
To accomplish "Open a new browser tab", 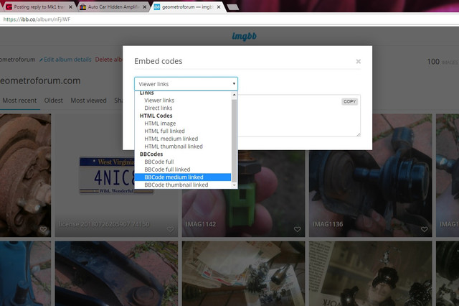I will (x=232, y=7).
